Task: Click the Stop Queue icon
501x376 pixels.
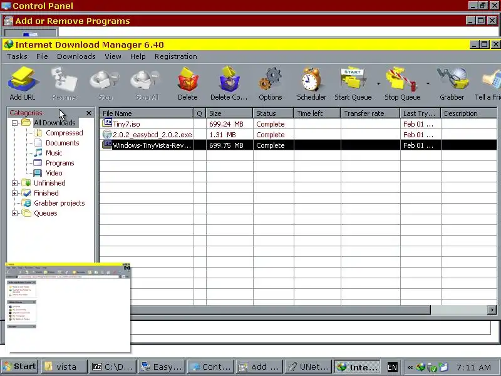Action: tap(402, 83)
